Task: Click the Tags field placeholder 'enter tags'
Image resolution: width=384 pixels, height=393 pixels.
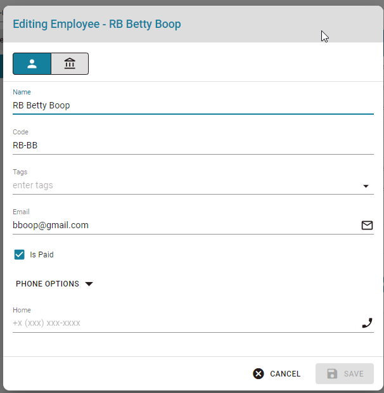Action: pyautogui.click(x=33, y=185)
